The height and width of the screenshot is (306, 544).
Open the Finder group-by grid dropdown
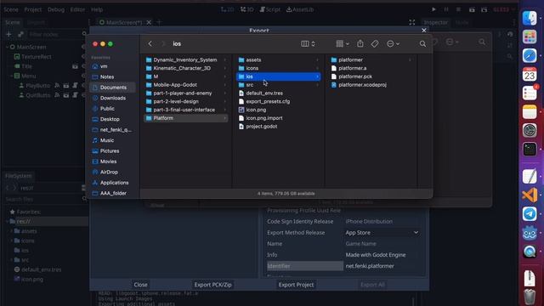pos(343,43)
